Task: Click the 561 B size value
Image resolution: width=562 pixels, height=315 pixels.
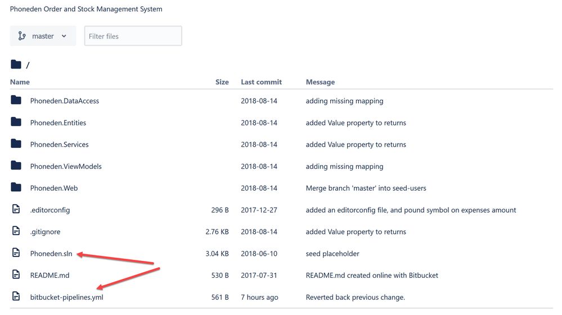Action: [220, 298]
